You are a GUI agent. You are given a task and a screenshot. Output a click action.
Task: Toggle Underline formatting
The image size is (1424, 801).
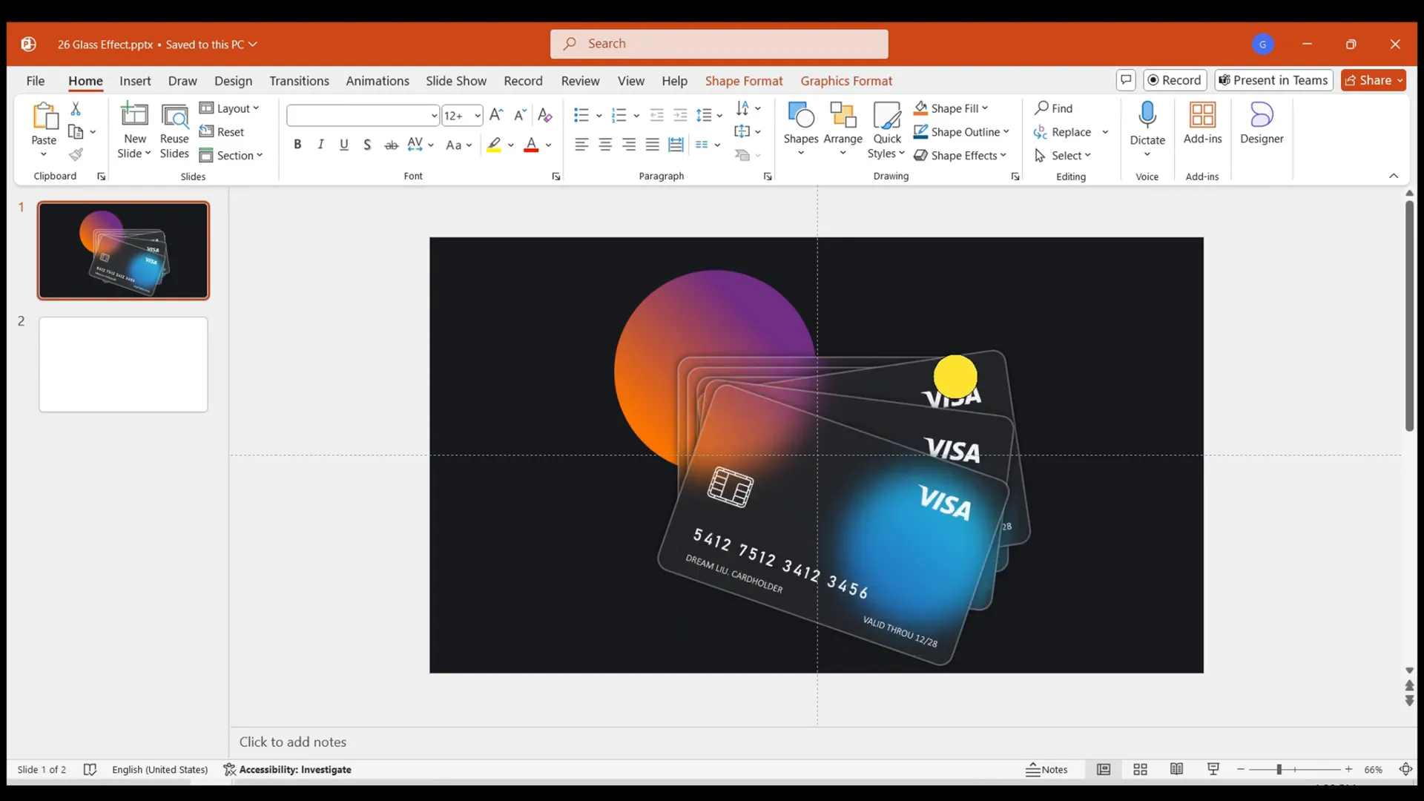[x=344, y=145]
